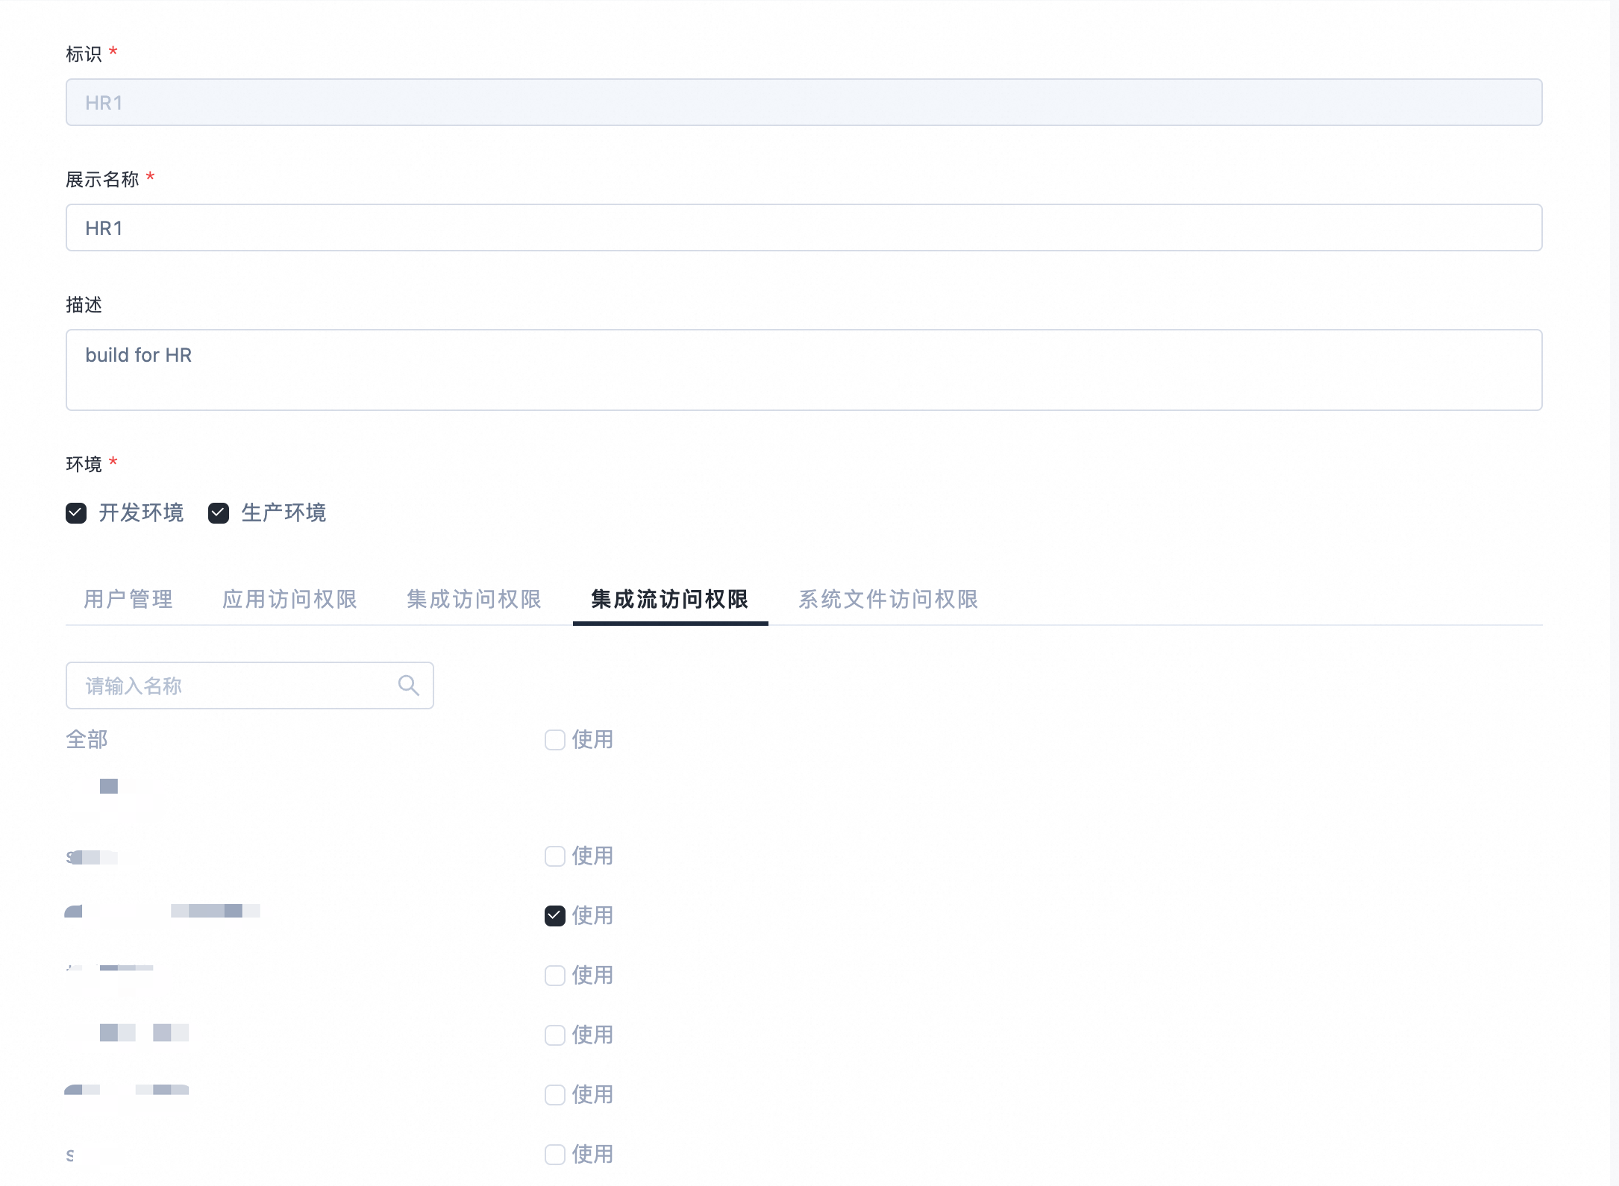Viewport: 1619px width, 1186px height.
Task: Click the disabled 标识 field
Action: coord(804,102)
